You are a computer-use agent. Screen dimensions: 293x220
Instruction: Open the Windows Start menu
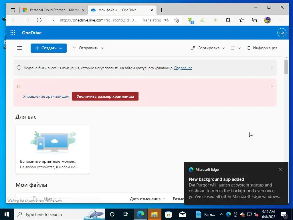[x=7, y=214]
